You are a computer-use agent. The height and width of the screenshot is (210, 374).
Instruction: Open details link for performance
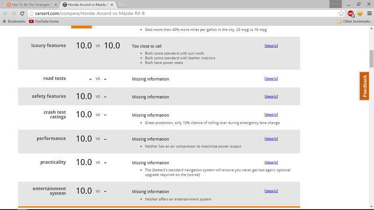point(271,139)
